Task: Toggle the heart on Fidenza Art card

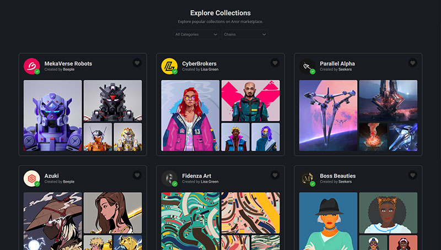Action: pyautogui.click(x=275, y=175)
